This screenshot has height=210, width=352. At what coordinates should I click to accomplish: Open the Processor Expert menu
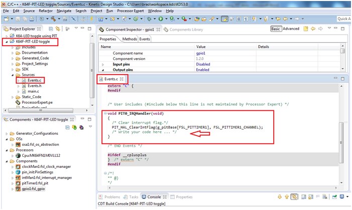pos(131,11)
